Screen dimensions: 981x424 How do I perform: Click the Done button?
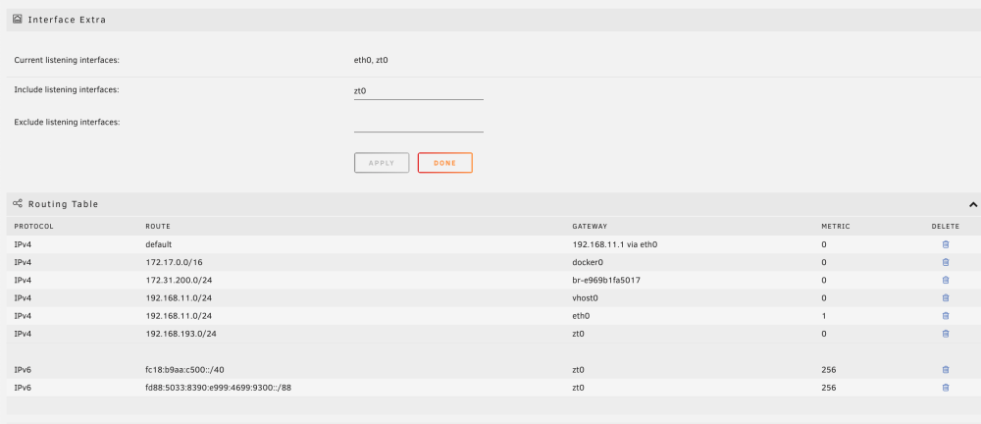tap(444, 163)
